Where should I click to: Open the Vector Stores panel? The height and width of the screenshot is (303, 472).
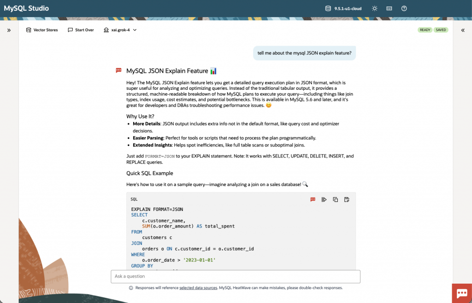click(x=42, y=30)
